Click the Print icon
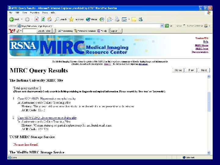Image resolution: width=220 pixels, height=165 pixels. pos(117,19)
